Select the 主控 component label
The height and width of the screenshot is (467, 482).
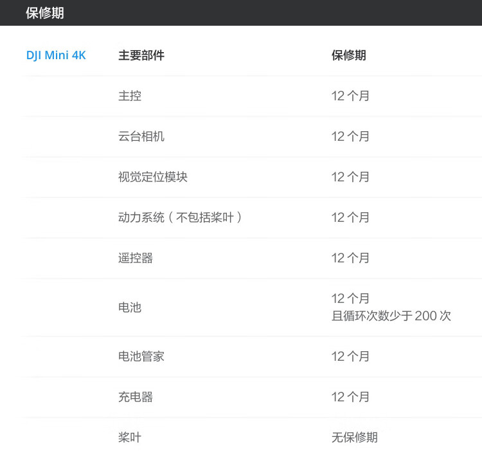pyautogui.click(x=130, y=96)
